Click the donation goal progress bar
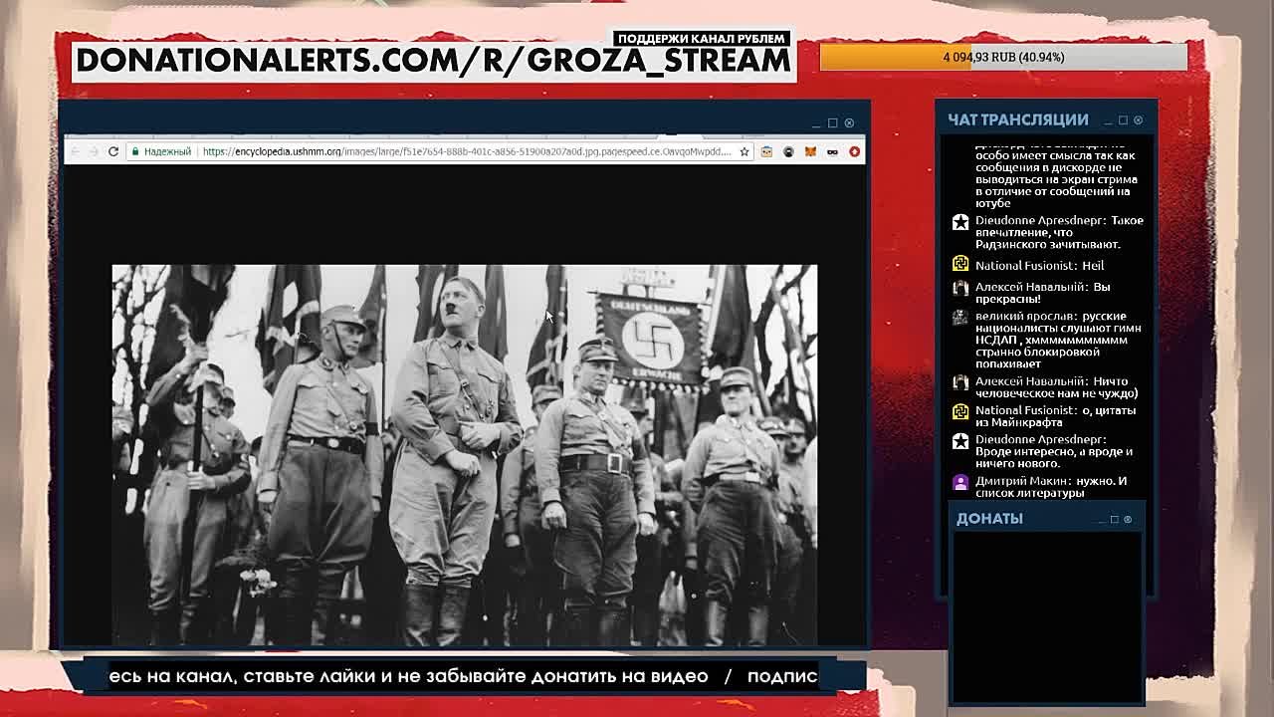Viewport: 1274px width, 717px height. [1003, 57]
